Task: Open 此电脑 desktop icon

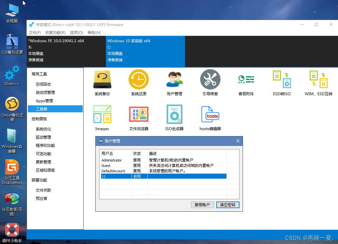Action: coord(12,13)
